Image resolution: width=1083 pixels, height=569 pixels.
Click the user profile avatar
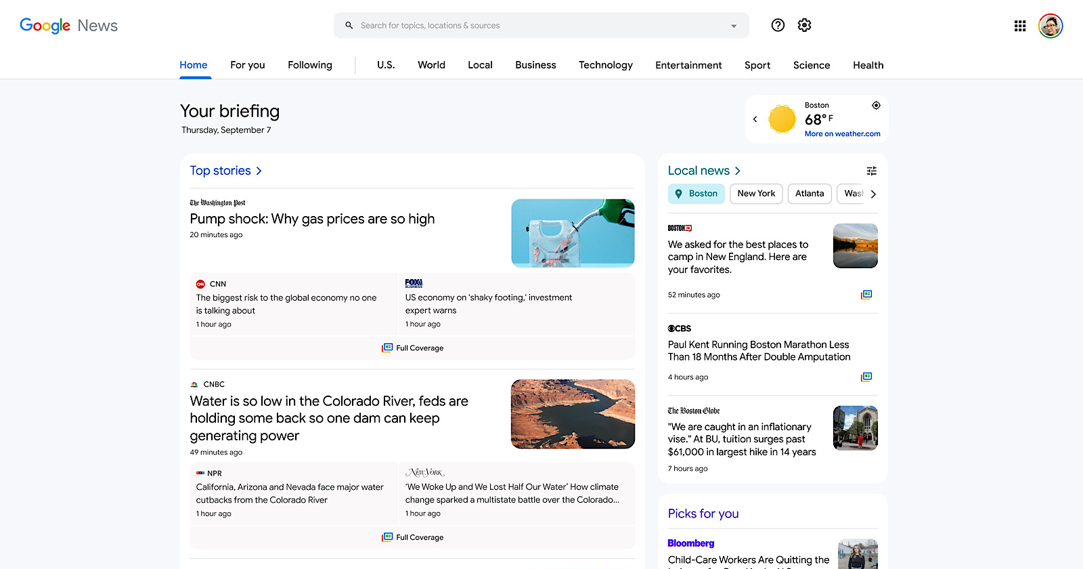[x=1051, y=26]
